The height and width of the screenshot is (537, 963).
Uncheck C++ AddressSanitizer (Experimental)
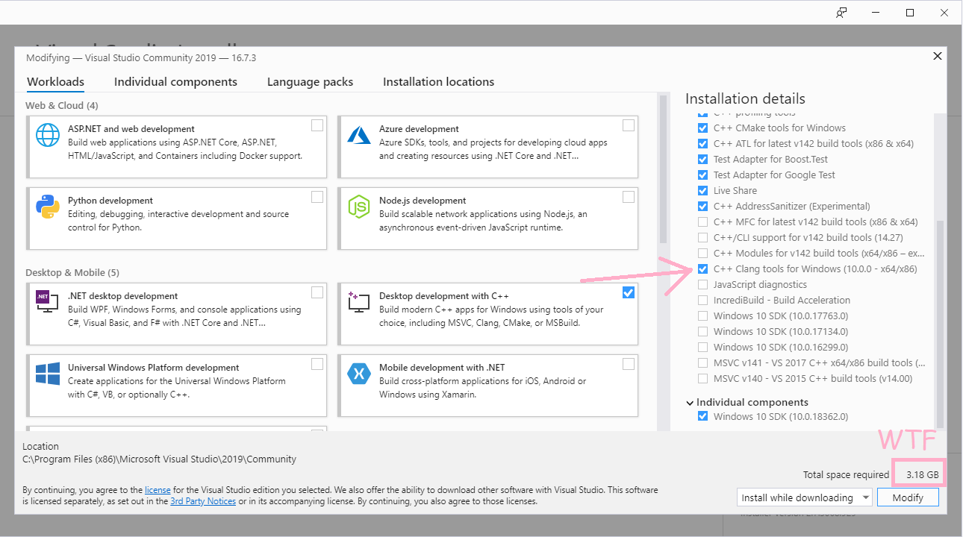coord(702,206)
